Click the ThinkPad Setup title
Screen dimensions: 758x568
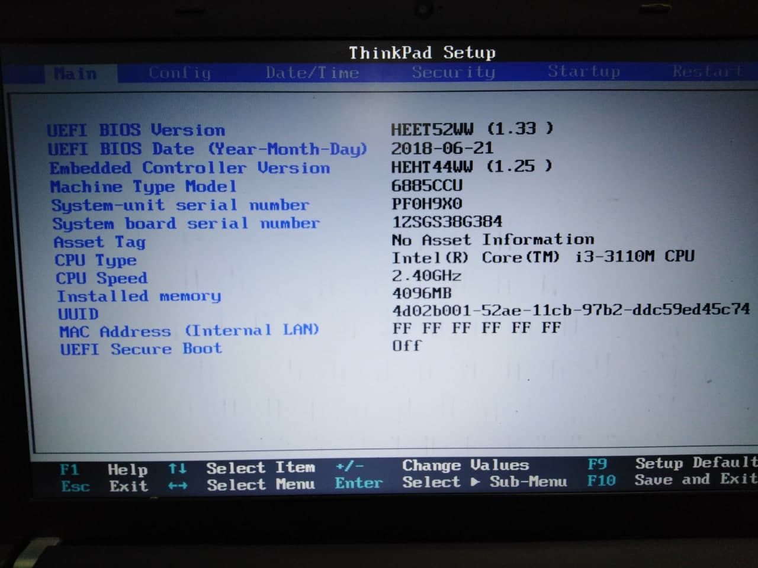pyautogui.click(x=422, y=53)
